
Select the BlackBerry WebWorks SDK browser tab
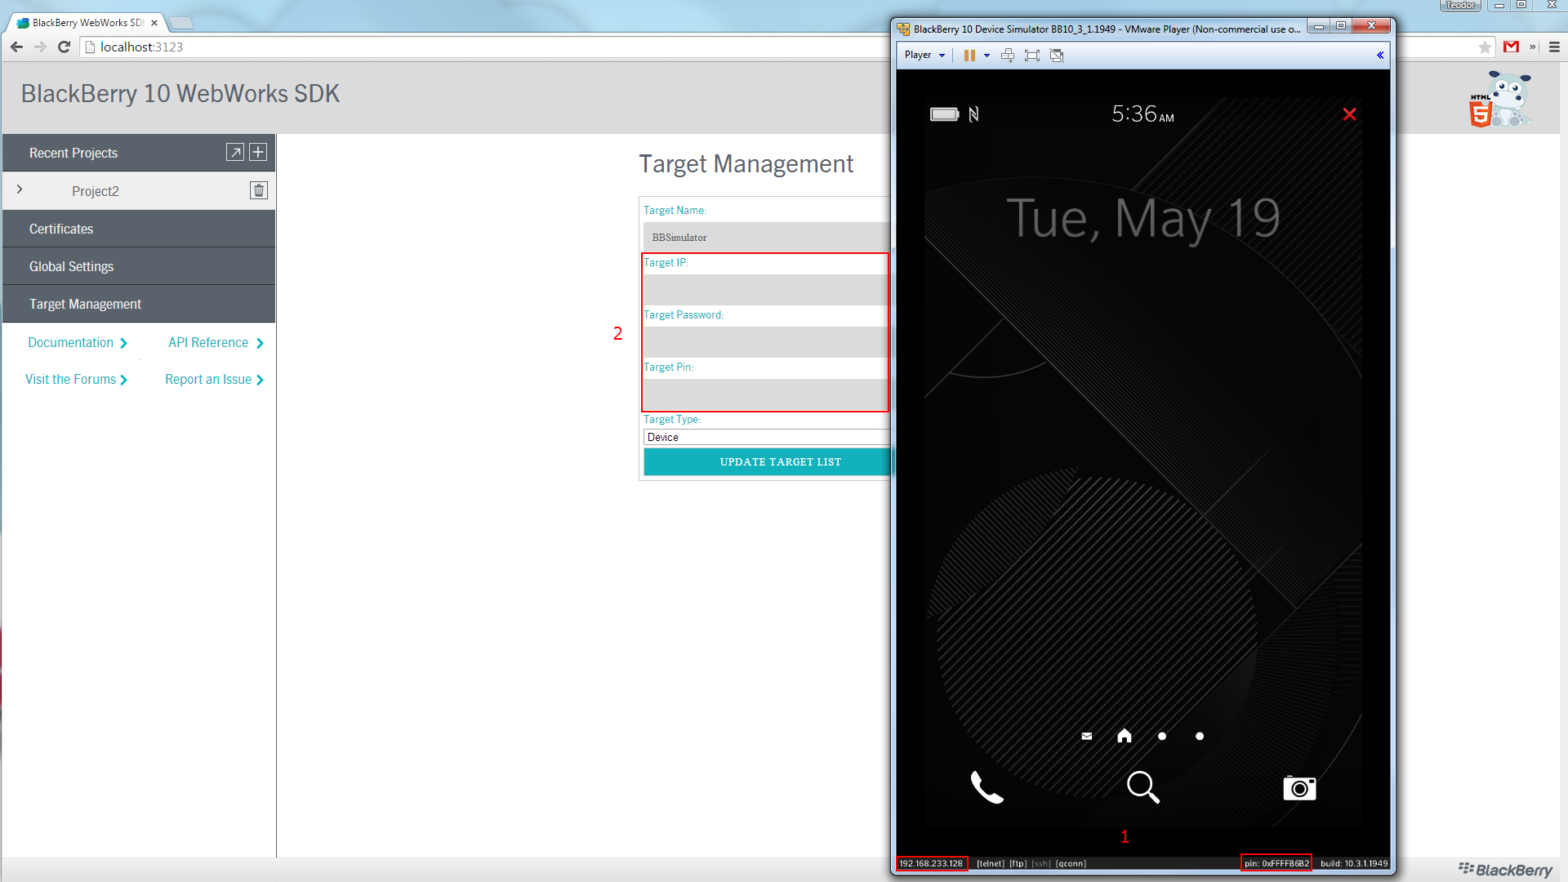pos(87,23)
